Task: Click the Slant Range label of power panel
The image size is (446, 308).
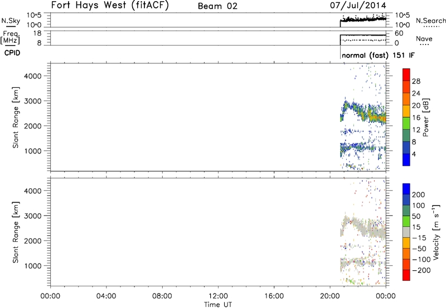Action: (16, 117)
